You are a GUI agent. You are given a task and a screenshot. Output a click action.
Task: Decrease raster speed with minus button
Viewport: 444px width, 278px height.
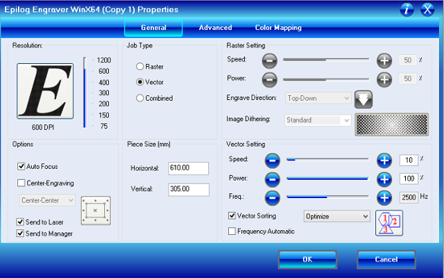point(269,60)
